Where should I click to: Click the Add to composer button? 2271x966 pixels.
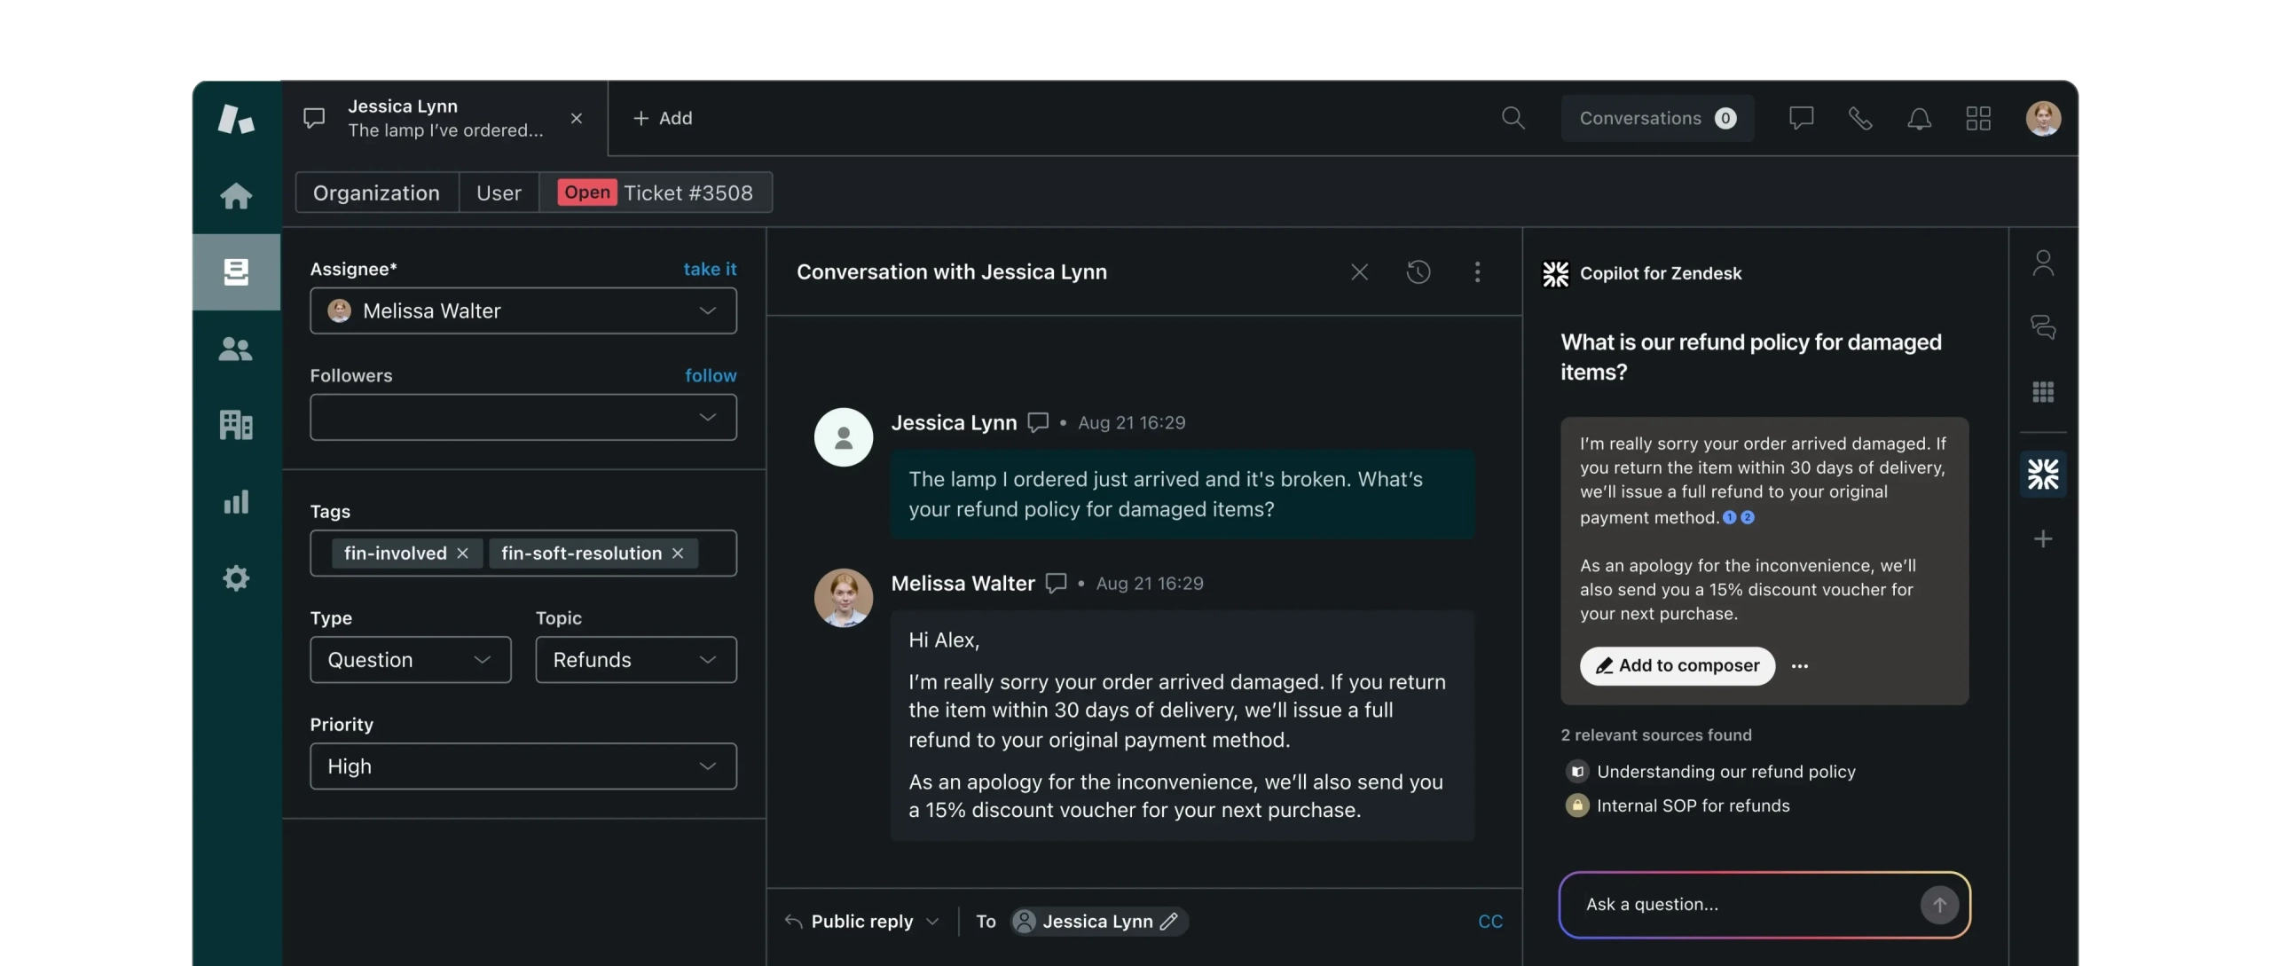point(1677,665)
